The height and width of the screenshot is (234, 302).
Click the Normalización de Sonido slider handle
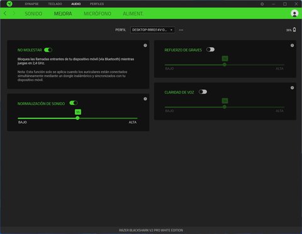(77, 118)
